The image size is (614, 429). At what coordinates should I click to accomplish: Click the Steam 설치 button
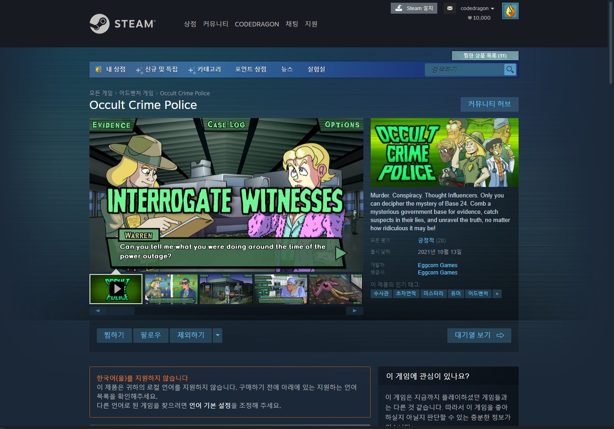coord(414,8)
